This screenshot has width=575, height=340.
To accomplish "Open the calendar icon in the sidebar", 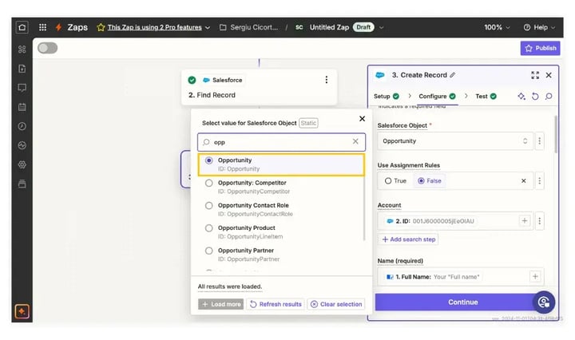I will [22, 107].
